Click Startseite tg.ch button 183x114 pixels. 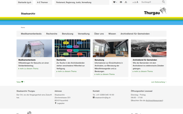click(25, 2)
